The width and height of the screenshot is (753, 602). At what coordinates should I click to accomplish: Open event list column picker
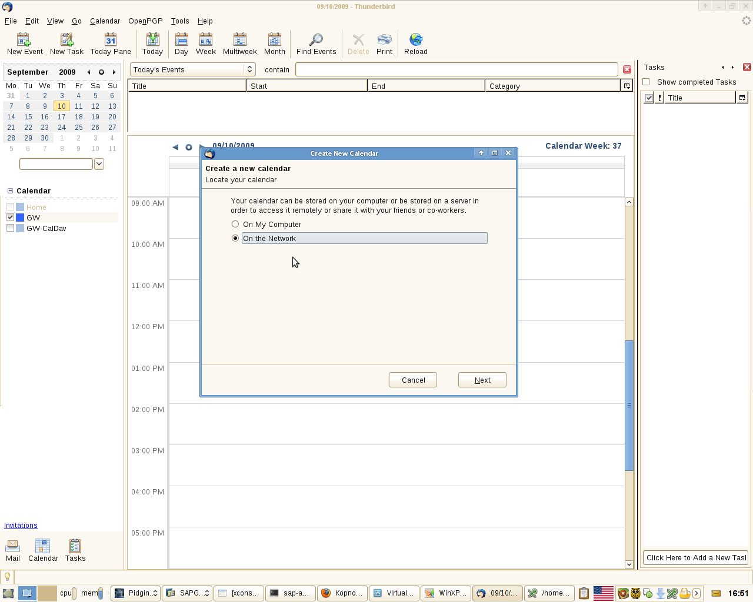click(x=627, y=86)
